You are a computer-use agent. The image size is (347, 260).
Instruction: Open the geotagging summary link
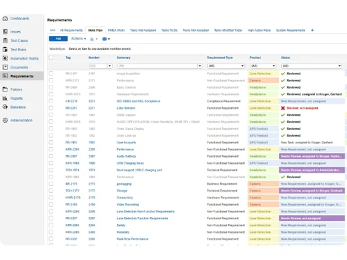click(x=124, y=184)
